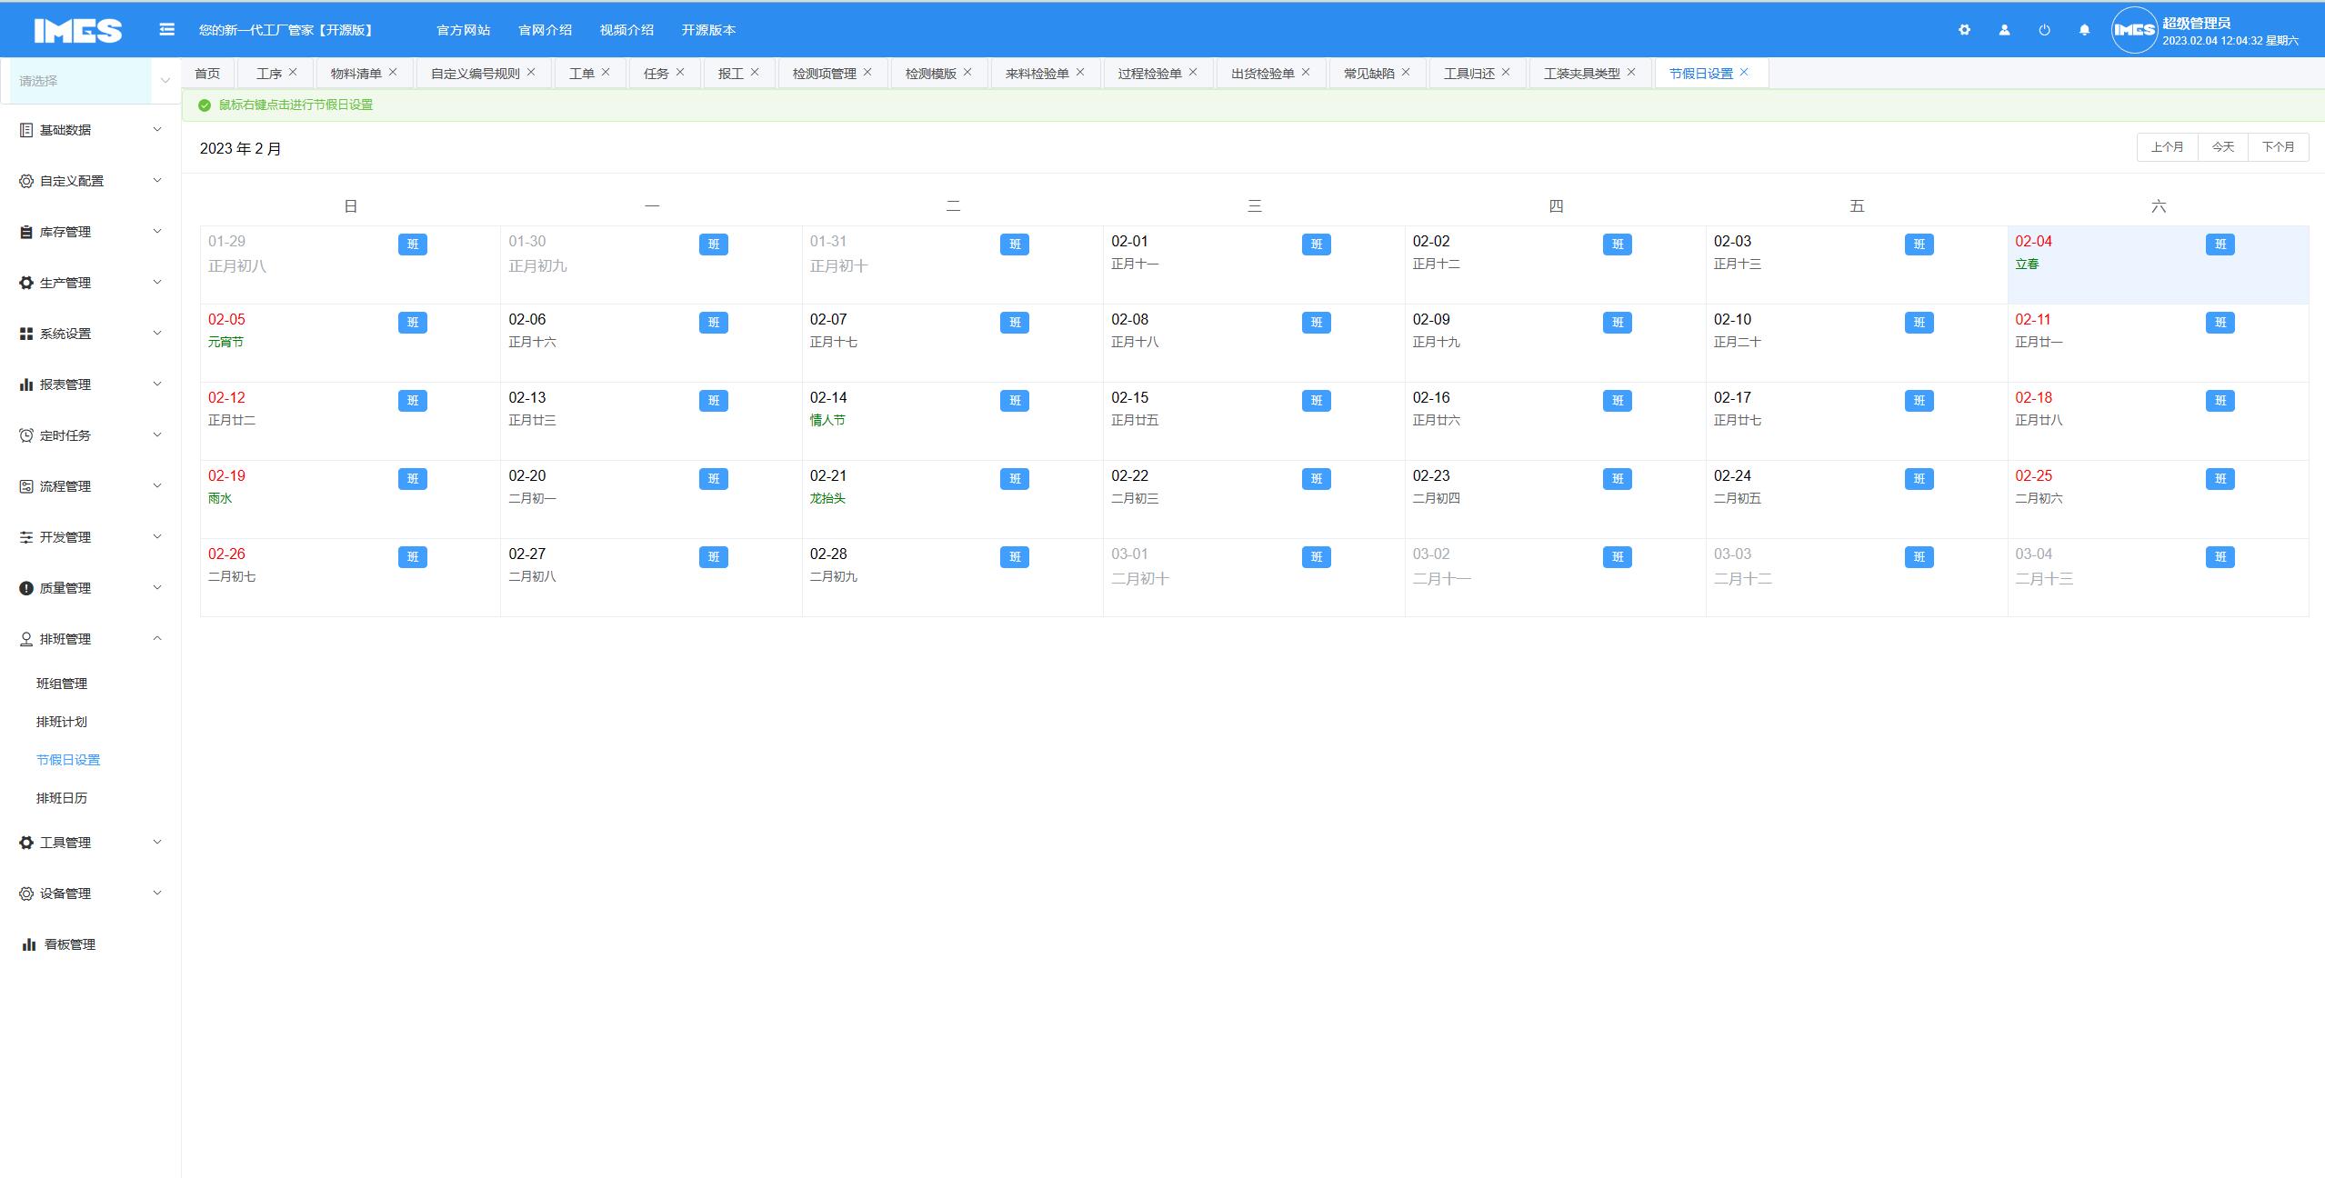Open the 官方网站 header link
This screenshot has width=2325, height=1178.
click(x=463, y=30)
